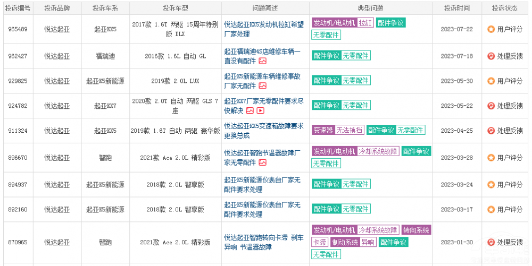Click the 转向系统 tag in row 870965
The height and width of the screenshot is (266, 532).
[416, 230]
